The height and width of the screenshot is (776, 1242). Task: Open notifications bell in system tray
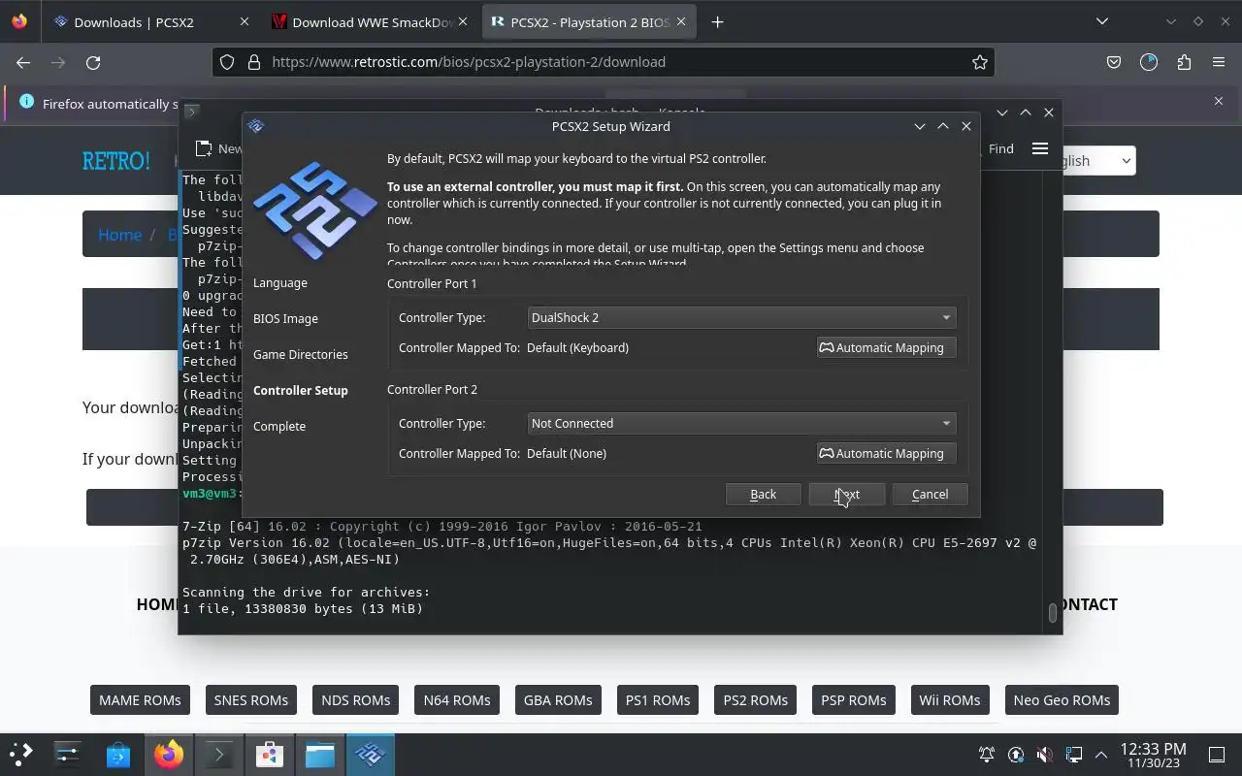click(986, 755)
